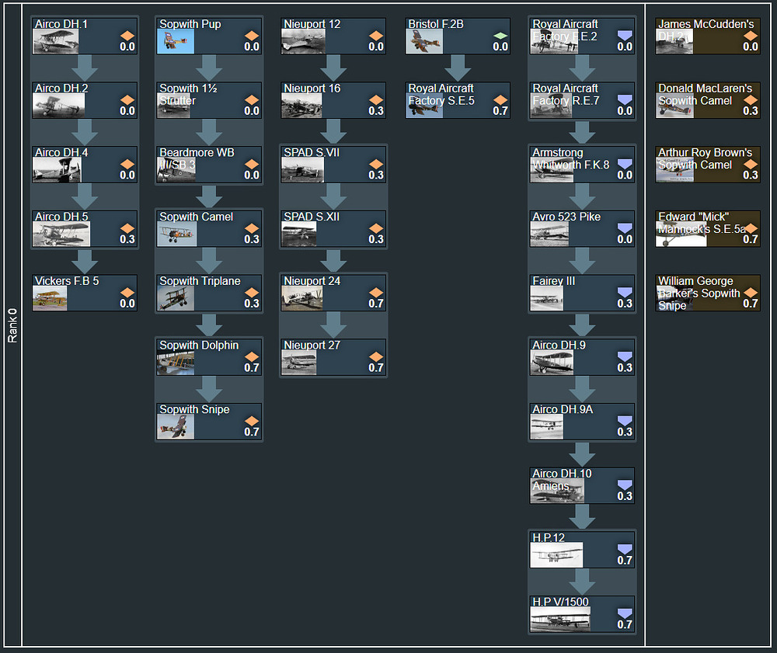
Task: Click the Royal Aircraft Factory S.E.5 thumbnail
Action: [x=424, y=106]
